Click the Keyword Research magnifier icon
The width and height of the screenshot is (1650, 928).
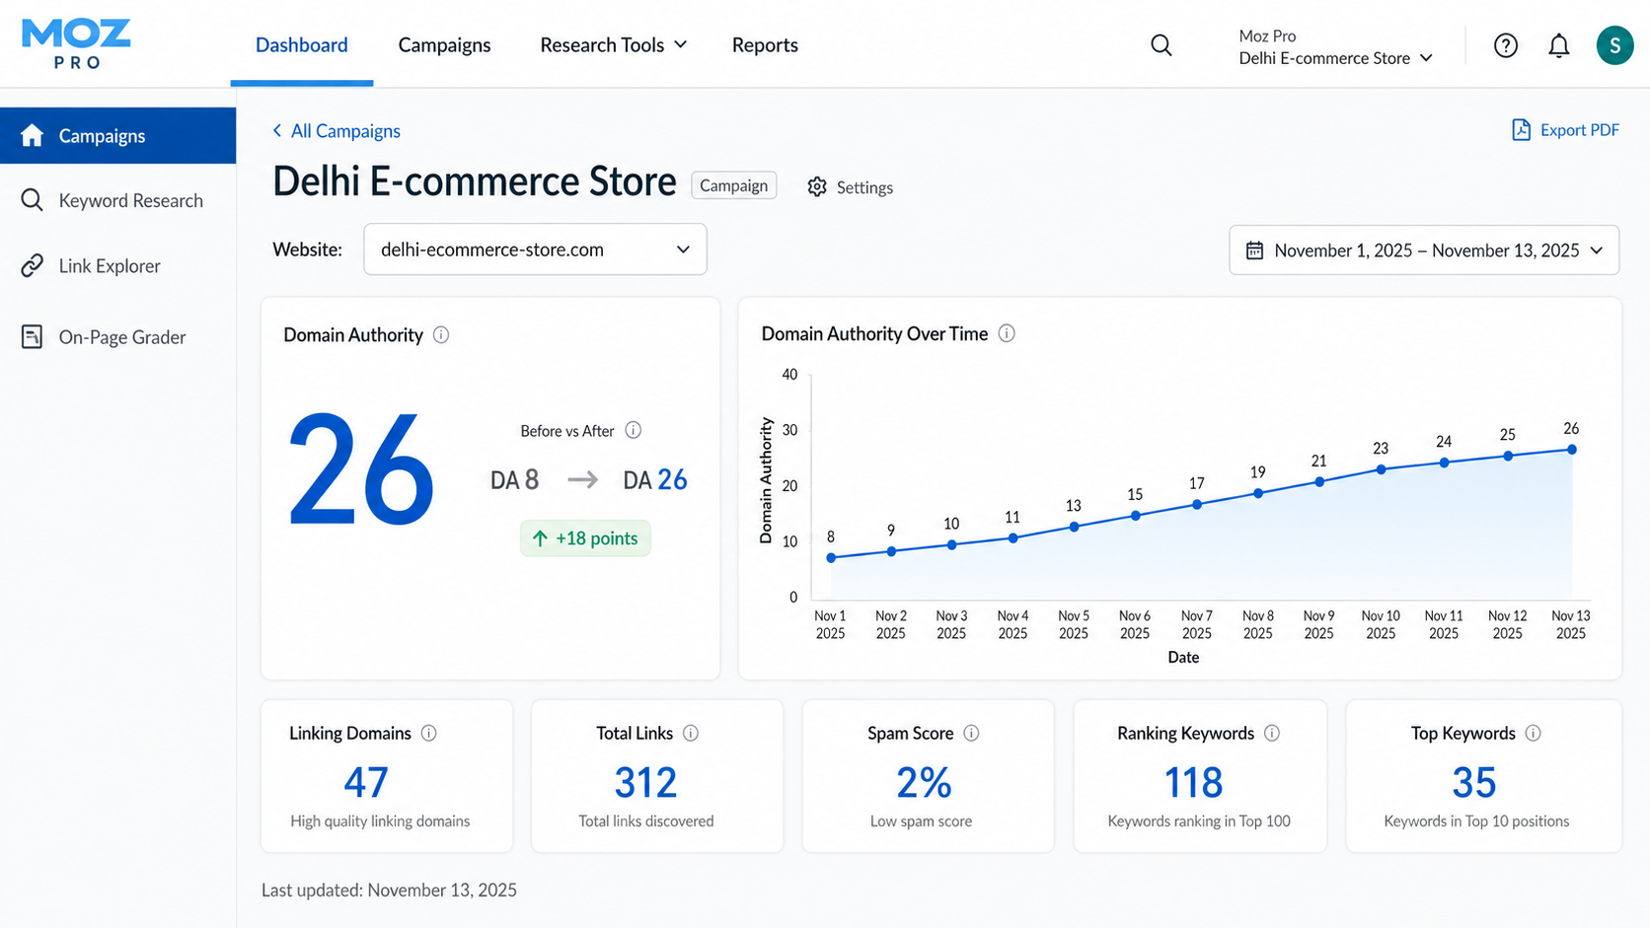(32, 200)
